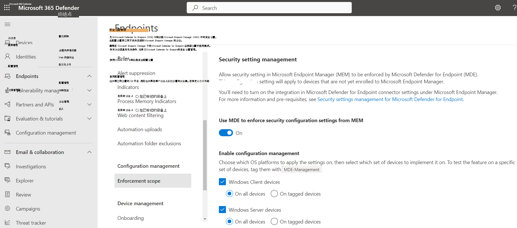Image resolution: width=517 pixels, height=228 pixels.
Task: Select On tagged devices for Windows Server
Action: (274, 222)
